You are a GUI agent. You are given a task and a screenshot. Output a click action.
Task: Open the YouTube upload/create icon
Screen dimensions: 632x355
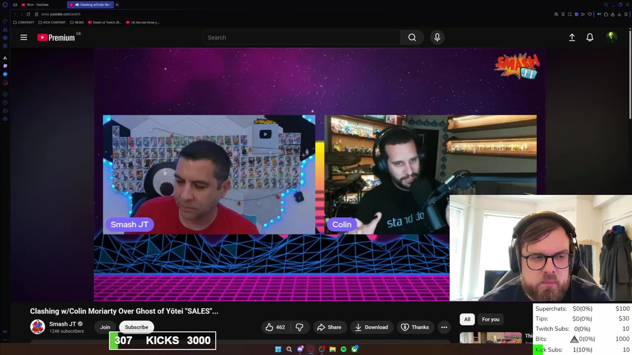point(572,37)
